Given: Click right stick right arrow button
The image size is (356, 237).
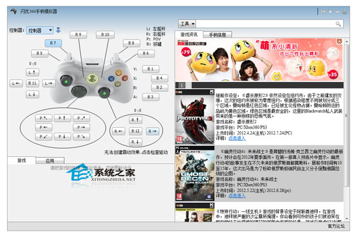Looking at the screenshot, I should (x=153, y=131).
